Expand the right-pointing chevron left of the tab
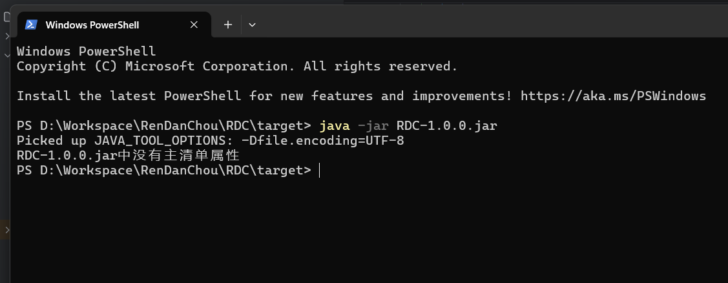728x283 pixels. click(6, 36)
